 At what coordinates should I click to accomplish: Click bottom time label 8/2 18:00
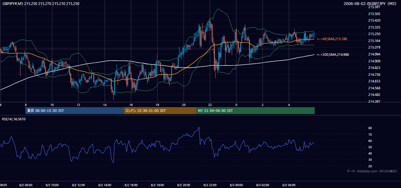pyautogui.click(x=158, y=185)
